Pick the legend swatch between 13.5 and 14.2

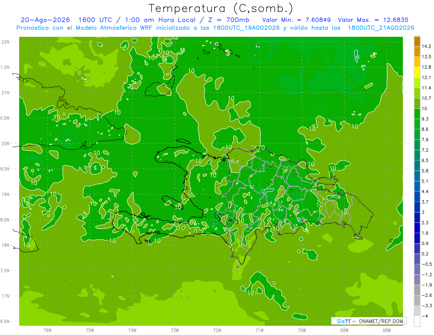tap(417, 51)
